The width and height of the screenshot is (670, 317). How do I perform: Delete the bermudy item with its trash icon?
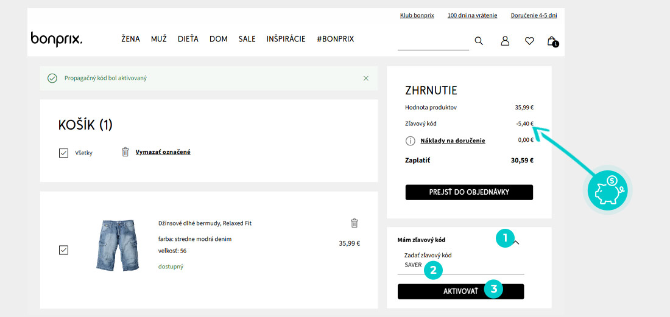tap(354, 223)
